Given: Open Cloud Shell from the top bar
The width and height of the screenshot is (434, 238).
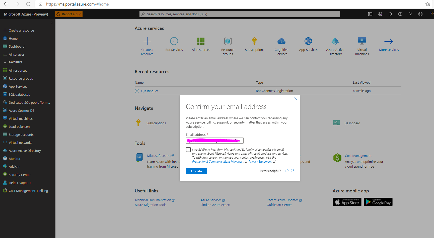Looking at the screenshot, I should pos(370,14).
